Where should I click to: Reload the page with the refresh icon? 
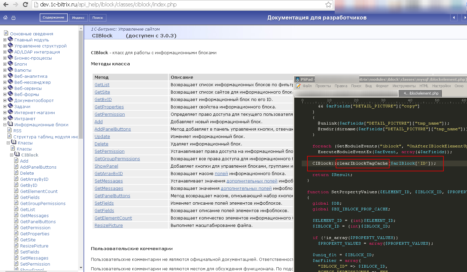26,5
